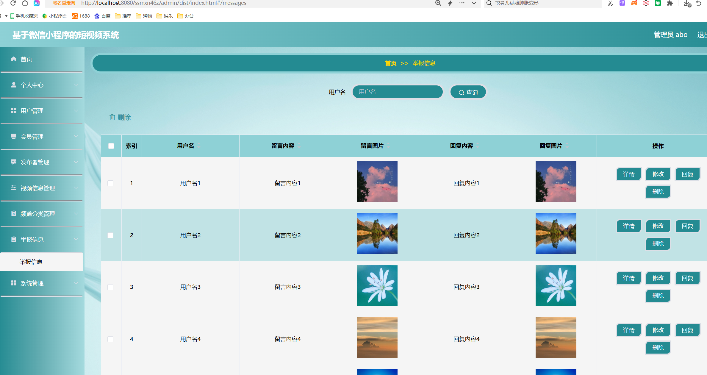Click the undo arrow icon in browser toolbar
This screenshot has width=707, height=375.
pyautogui.click(x=699, y=3)
